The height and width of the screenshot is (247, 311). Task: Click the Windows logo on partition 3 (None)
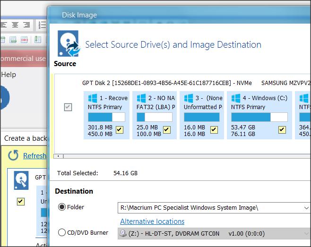point(189,98)
